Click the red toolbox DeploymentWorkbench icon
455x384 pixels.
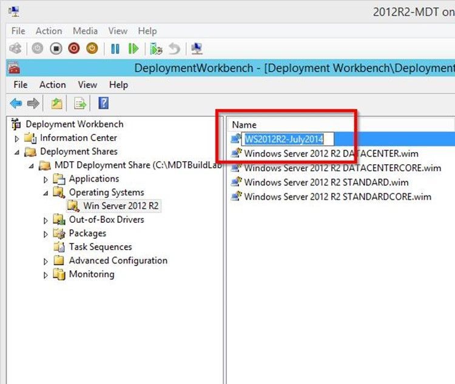14,68
